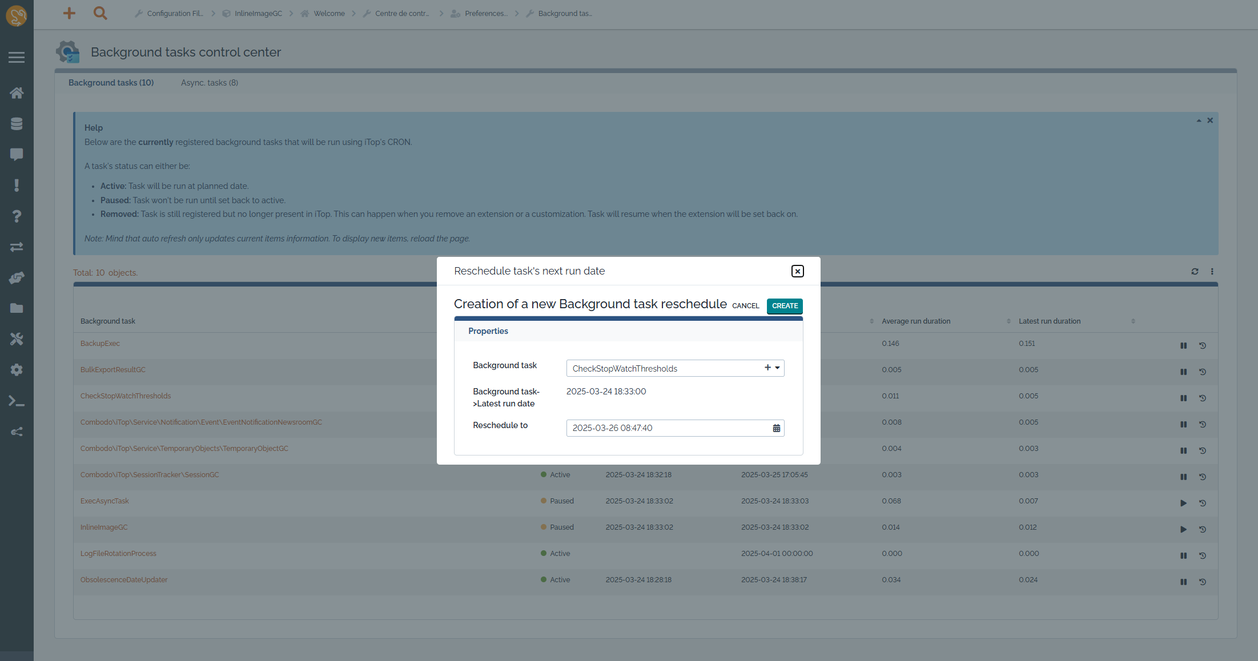Pause the ObsolescenceDateUpdater task
1258x661 pixels.
[x=1183, y=582]
